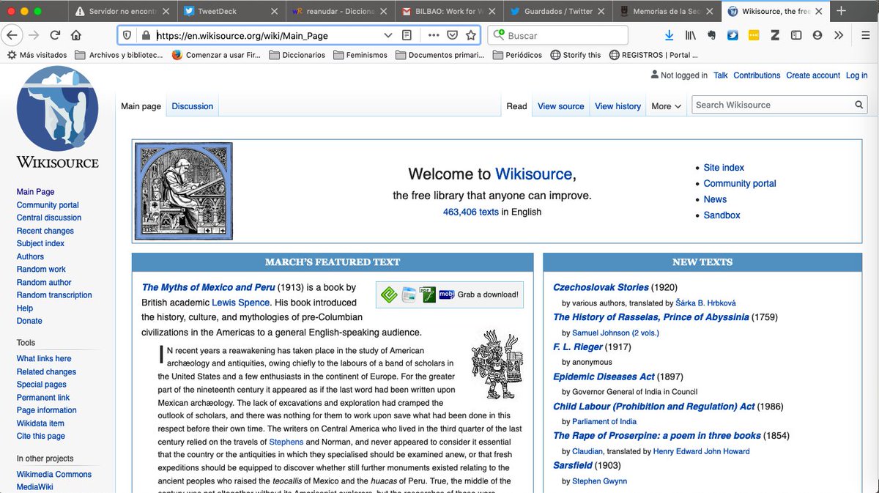Image resolution: width=879 pixels, height=493 pixels.
Task: Click the padlock site security icon
Action: 146,35
